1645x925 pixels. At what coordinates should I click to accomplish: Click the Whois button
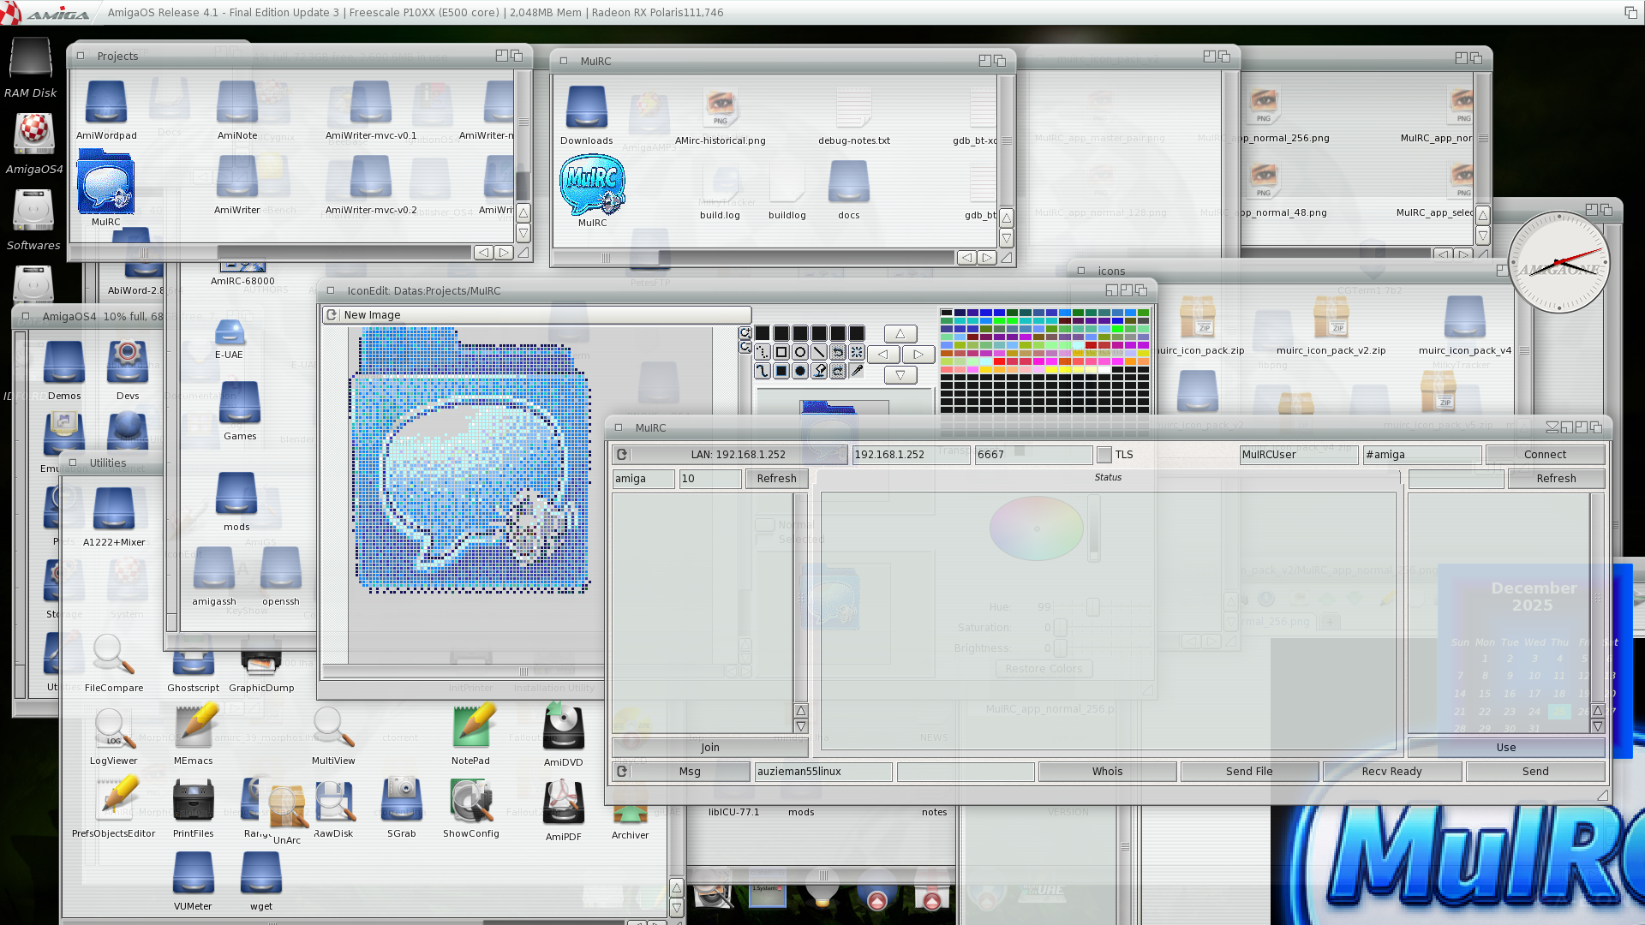click(x=1107, y=772)
